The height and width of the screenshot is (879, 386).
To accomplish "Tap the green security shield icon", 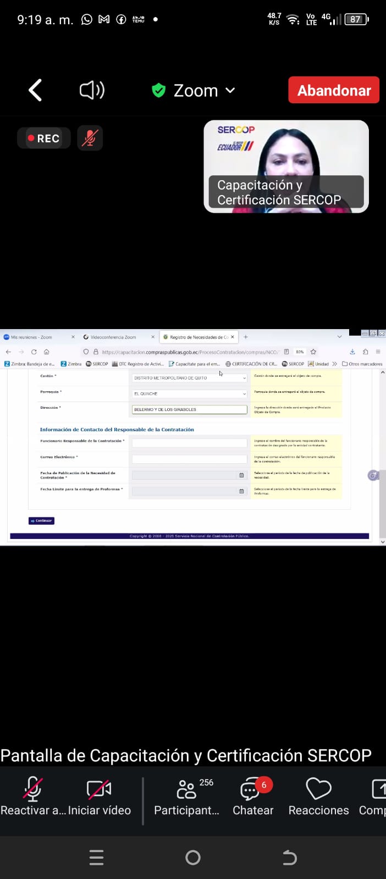I will [x=159, y=90].
